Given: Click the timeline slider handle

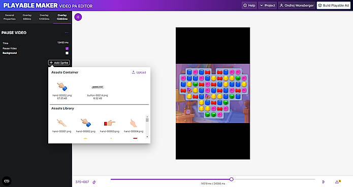Looking at the screenshot, I should click(x=232, y=179).
